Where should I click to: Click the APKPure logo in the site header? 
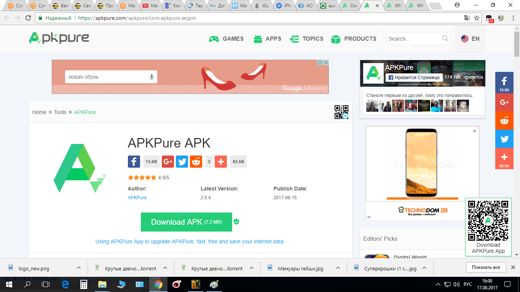click(x=59, y=38)
